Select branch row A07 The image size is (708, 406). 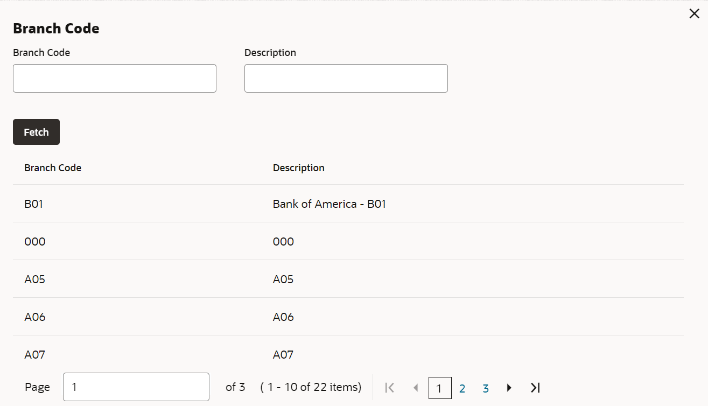[x=348, y=354]
